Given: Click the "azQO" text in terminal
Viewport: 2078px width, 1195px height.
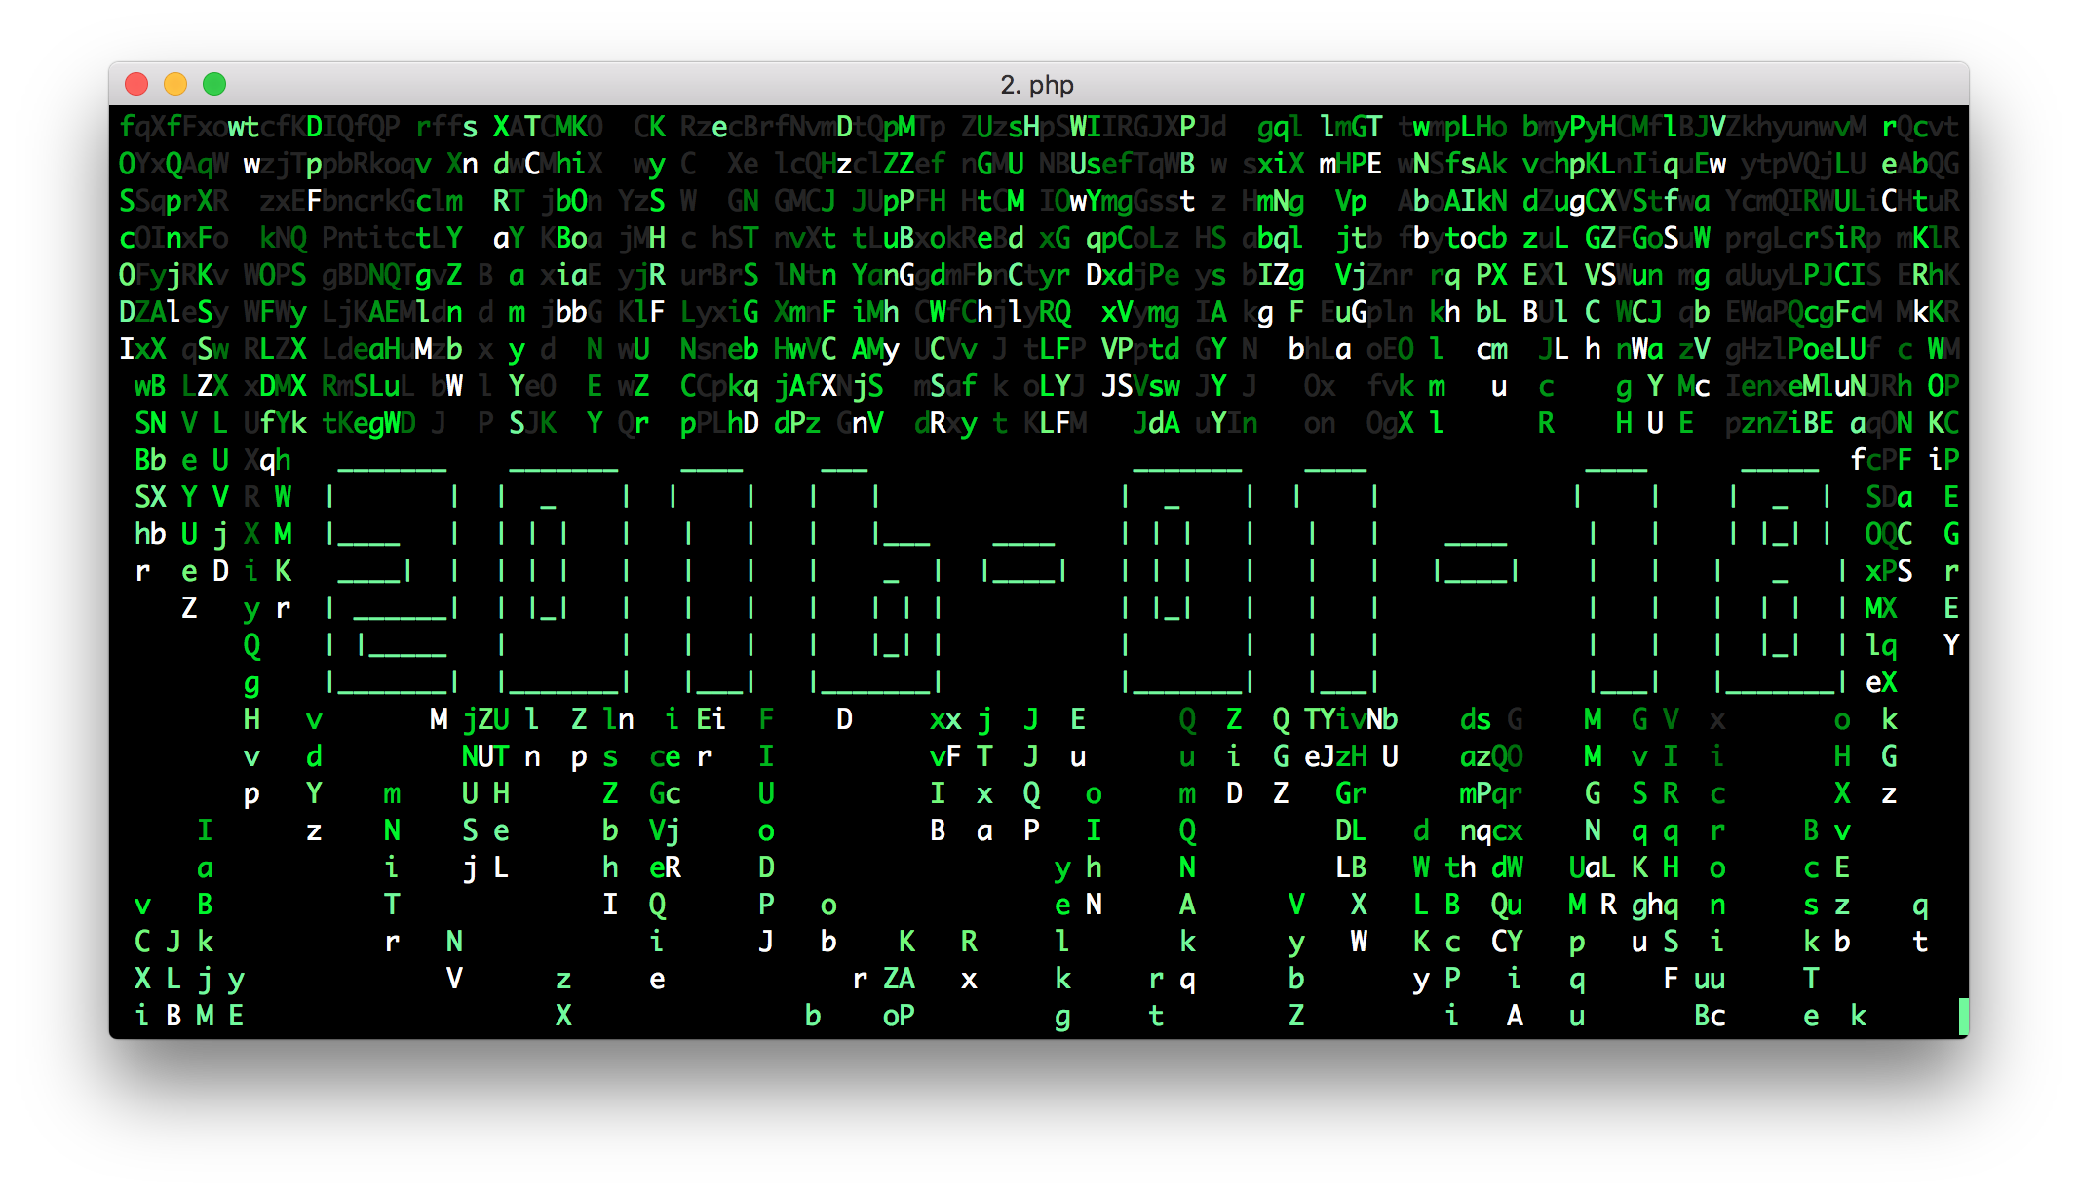Looking at the screenshot, I should [x=1490, y=756].
